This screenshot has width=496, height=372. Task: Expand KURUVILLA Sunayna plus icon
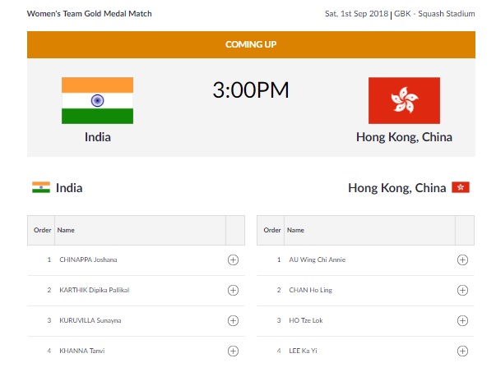point(233,320)
